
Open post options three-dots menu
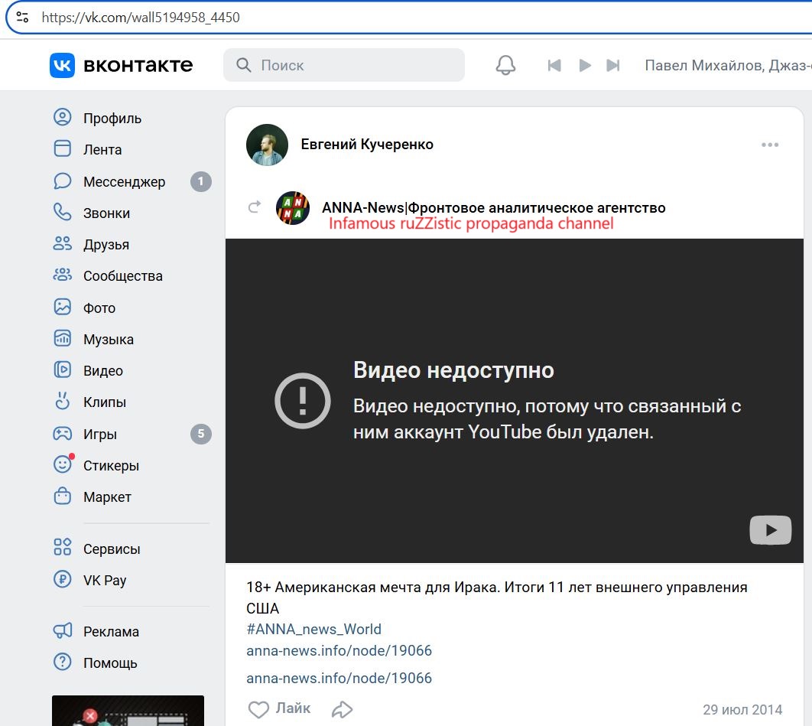click(770, 145)
